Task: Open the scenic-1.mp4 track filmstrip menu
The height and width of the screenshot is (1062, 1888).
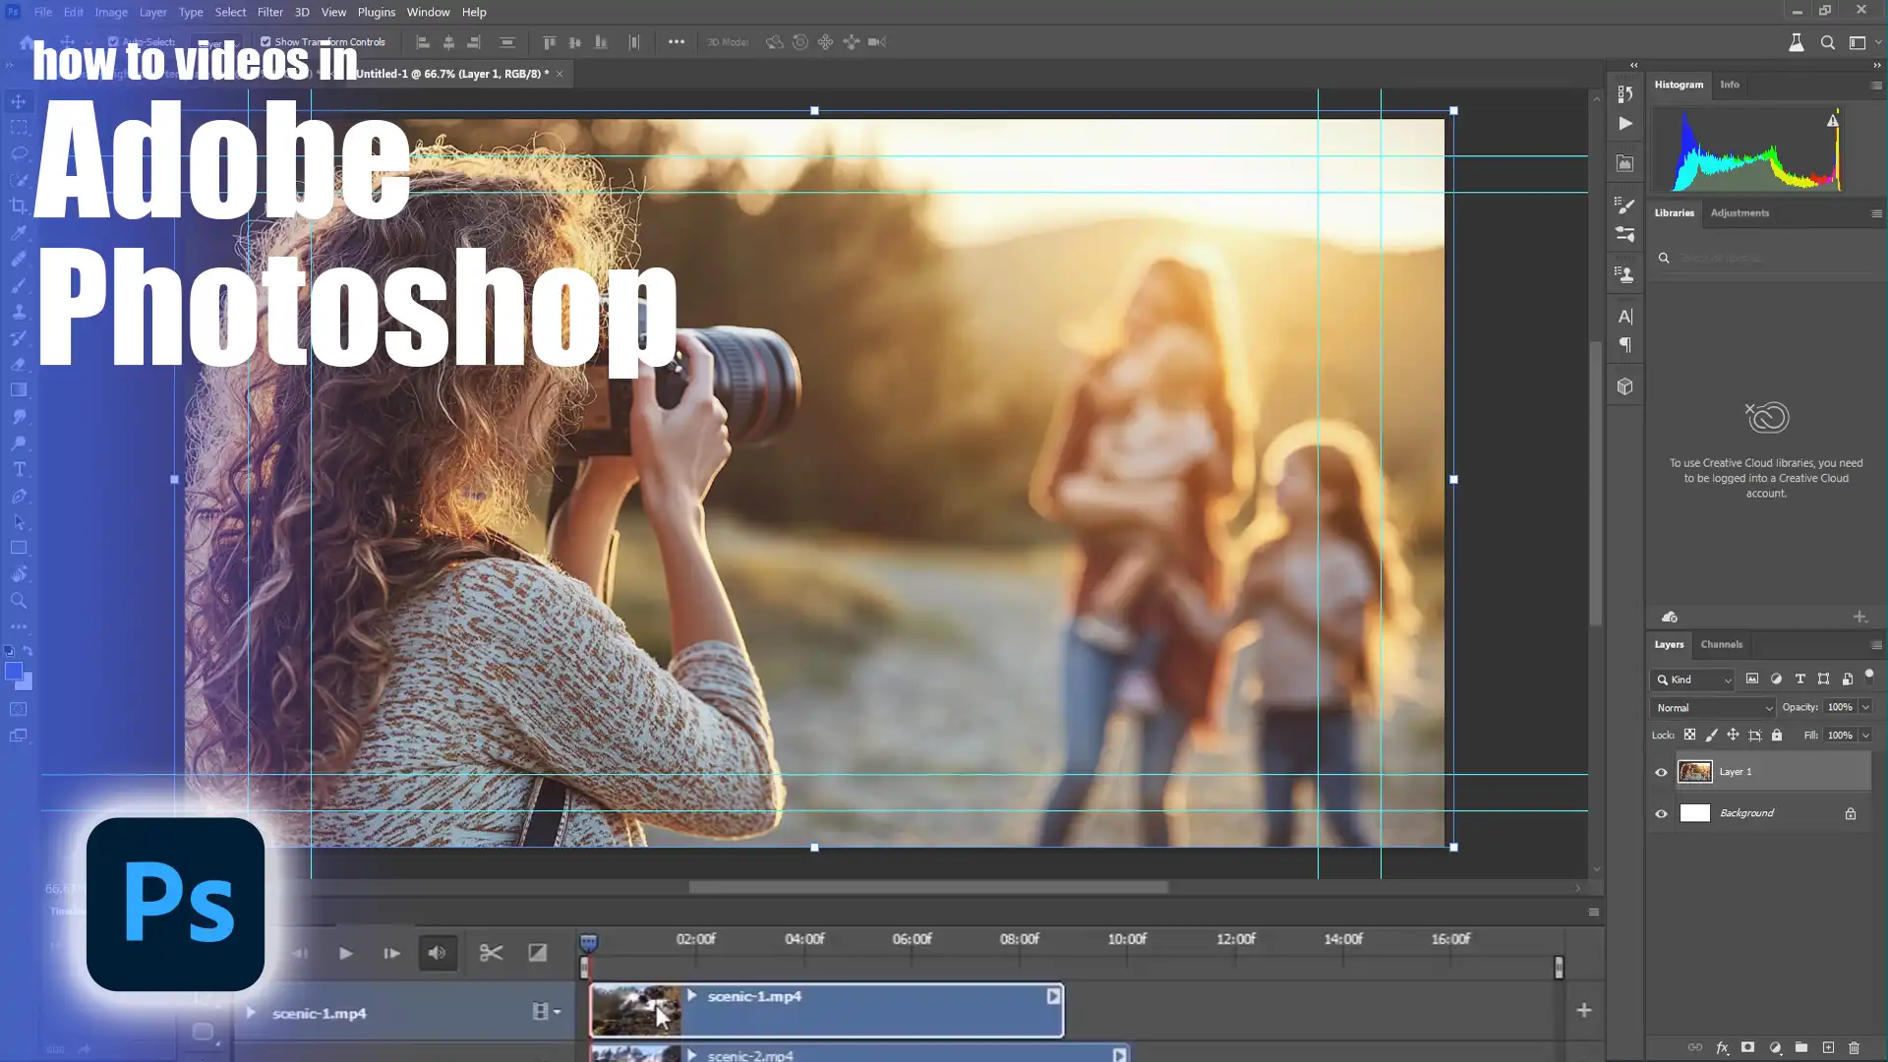Action: tap(546, 1011)
